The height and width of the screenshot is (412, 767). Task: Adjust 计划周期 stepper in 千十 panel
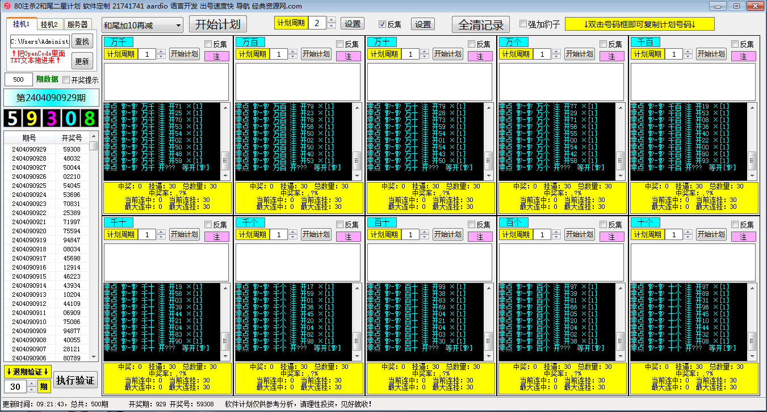coord(161,234)
